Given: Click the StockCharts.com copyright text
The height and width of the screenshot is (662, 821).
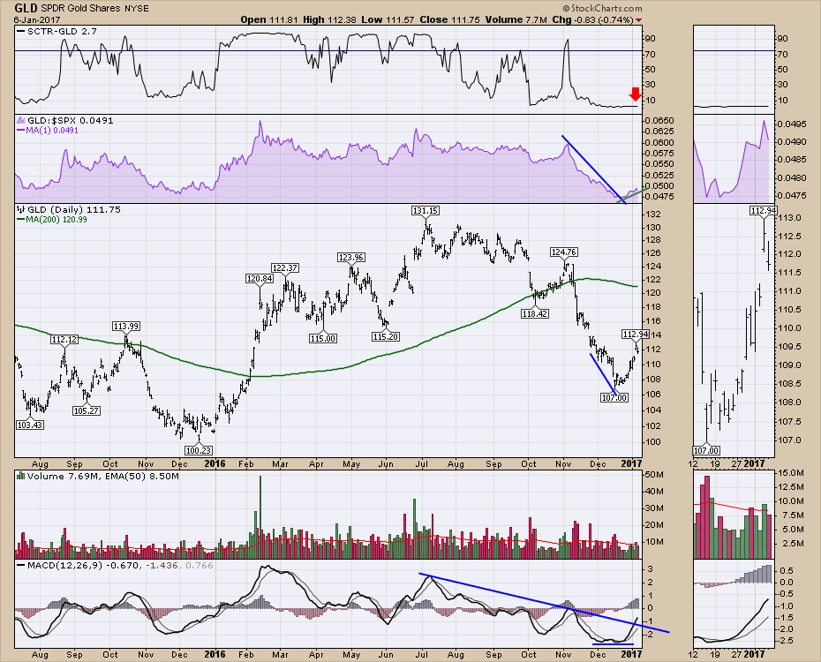Looking at the screenshot, I should [603, 8].
